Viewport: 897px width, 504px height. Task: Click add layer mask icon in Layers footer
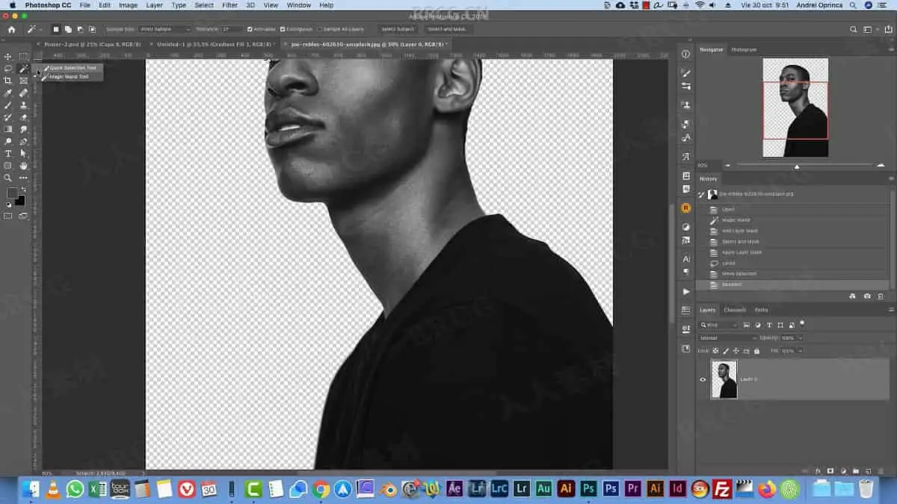(830, 471)
